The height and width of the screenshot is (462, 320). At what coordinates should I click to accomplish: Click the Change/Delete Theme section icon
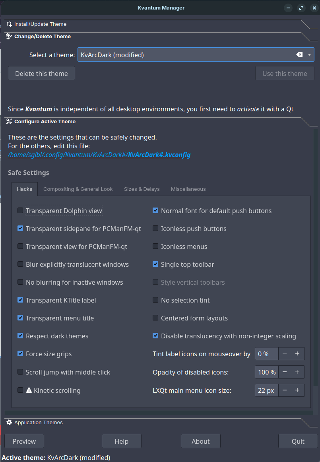[10, 36]
